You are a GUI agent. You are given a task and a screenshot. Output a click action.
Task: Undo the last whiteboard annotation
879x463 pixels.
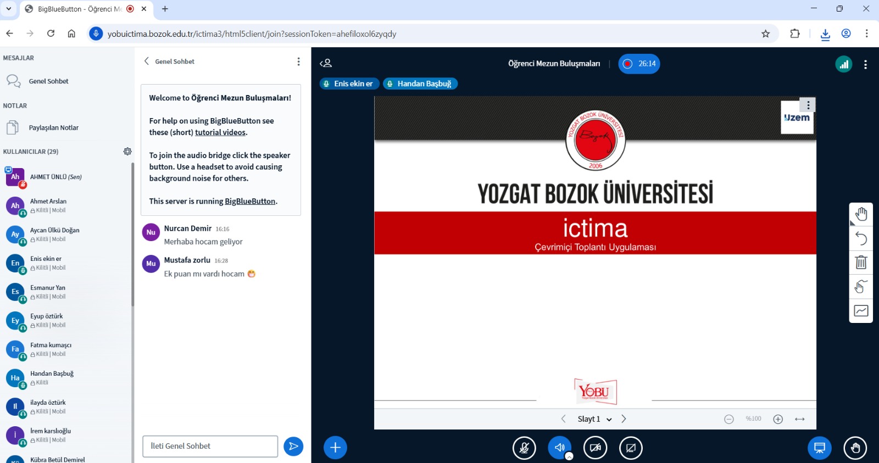(x=861, y=238)
